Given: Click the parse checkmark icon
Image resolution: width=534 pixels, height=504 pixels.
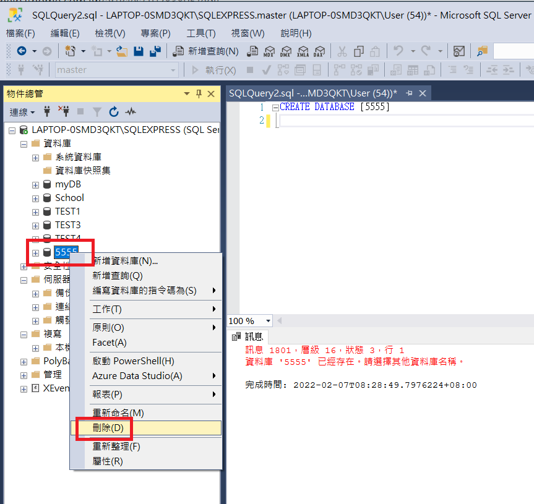Looking at the screenshot, I should [266, 70].
